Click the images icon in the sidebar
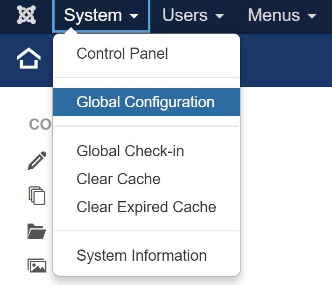The image size is (332, 285). [x=37, y=265]
